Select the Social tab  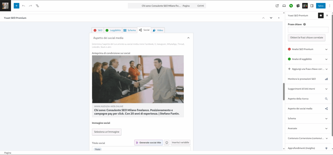tap(144, 30)
